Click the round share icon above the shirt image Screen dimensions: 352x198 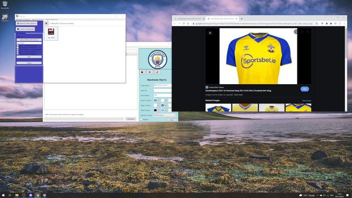(x=296, y=32)
